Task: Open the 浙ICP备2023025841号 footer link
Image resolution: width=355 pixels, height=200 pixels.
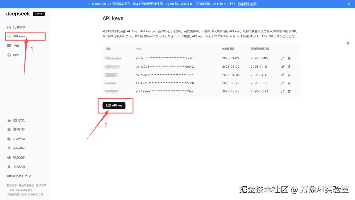Action: click(x=22, y=190)
